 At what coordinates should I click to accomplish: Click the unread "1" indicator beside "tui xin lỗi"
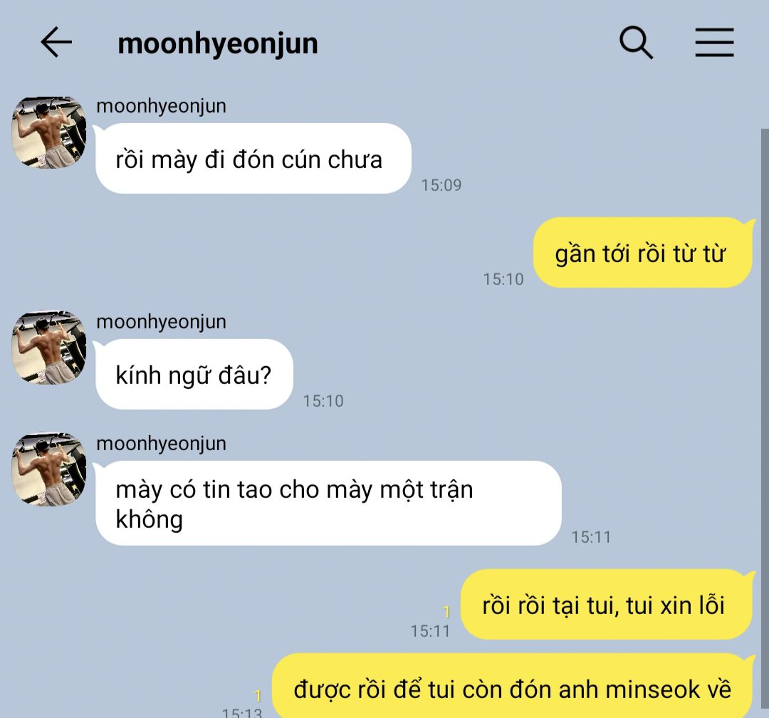click(x=446, y=611)
